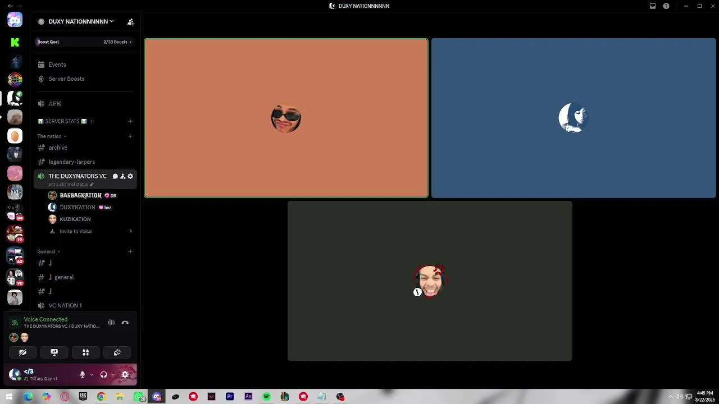
Task: Open the archive text channel
Action: click(x=84, y=148)
